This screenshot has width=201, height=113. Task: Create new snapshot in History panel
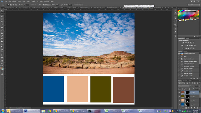[x=194, y=79]
